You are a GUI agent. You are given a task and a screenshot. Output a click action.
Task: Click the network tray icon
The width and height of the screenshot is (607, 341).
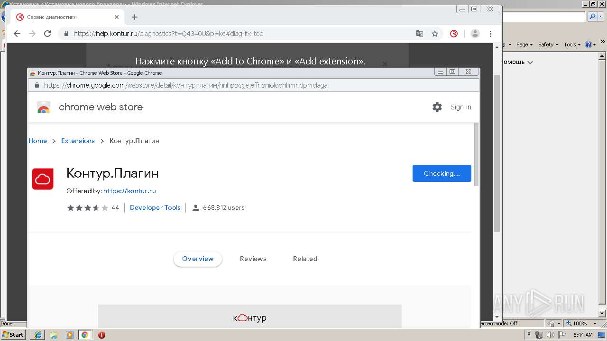pos(539,335)
